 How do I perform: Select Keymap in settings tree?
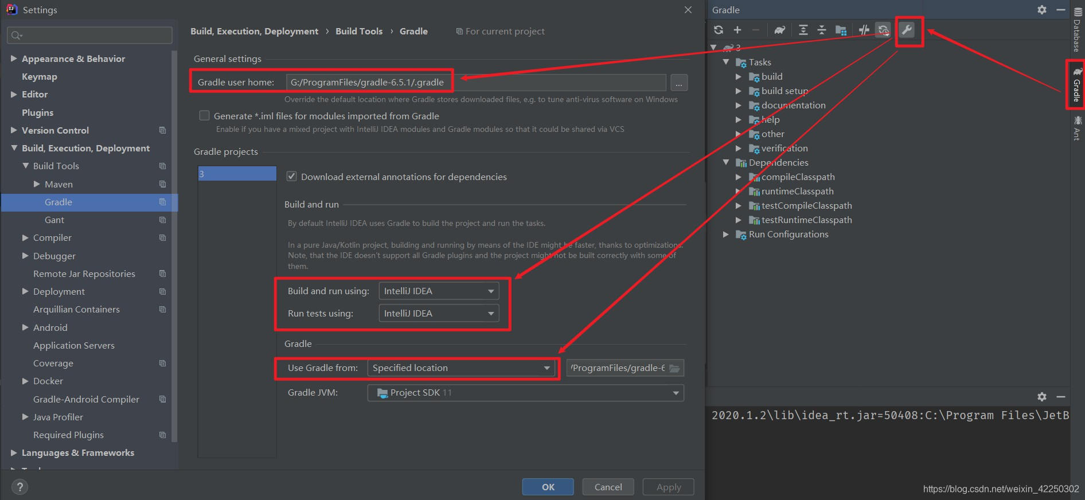pyautogui.click(x=40, y=76)
